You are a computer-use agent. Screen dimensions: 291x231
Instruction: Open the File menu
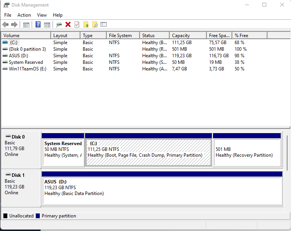tap(8, 15)
